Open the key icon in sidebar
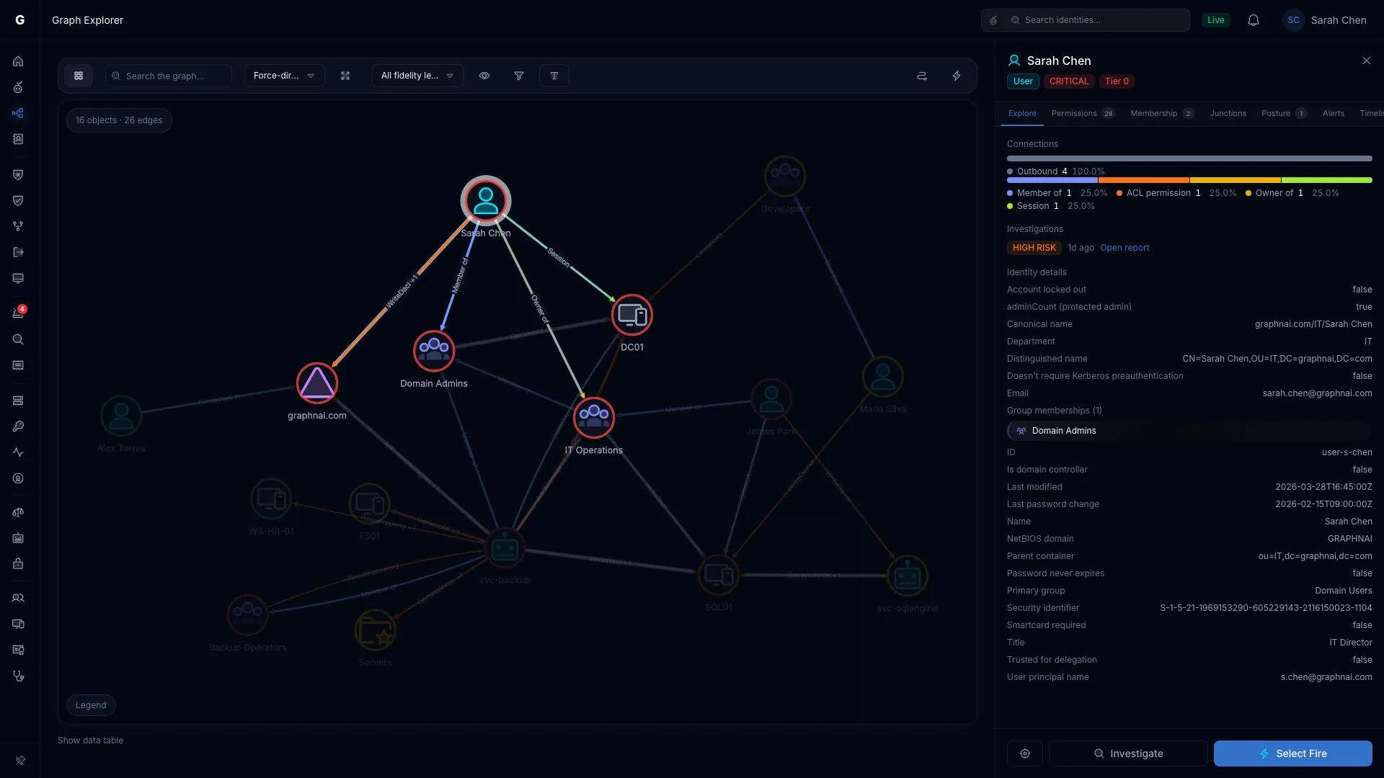Viewport: 1384px width, 778px height. click(18, 426)
